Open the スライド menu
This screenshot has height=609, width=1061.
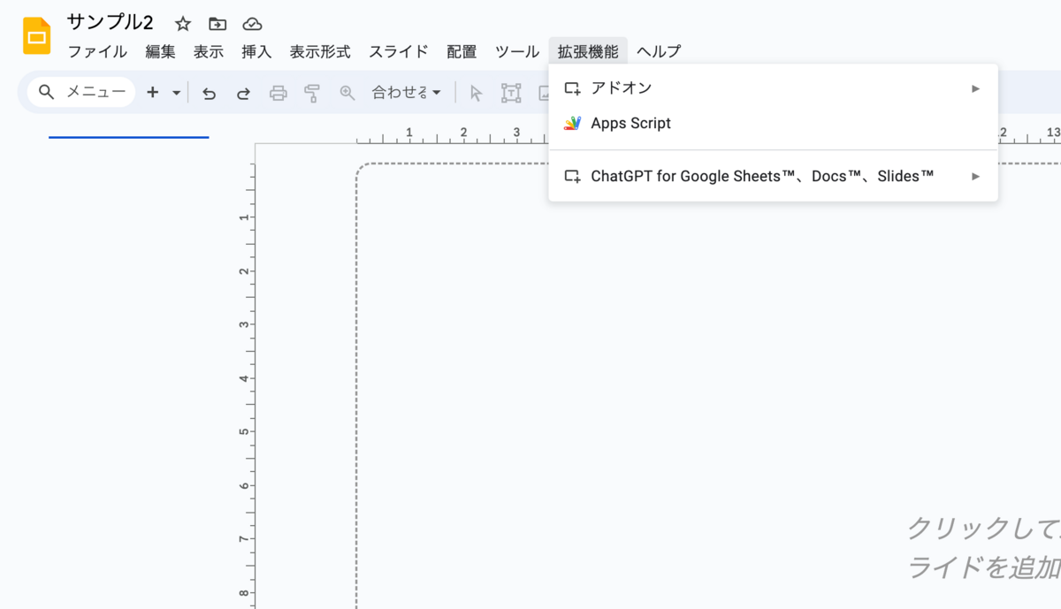399,51
